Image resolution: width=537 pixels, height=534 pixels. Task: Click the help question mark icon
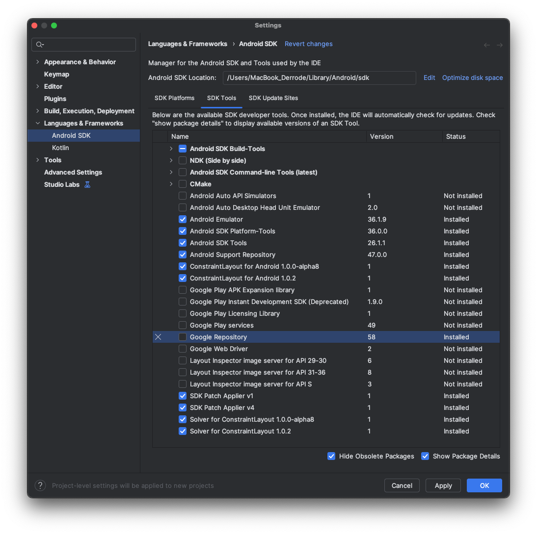[x=40, y=485]
